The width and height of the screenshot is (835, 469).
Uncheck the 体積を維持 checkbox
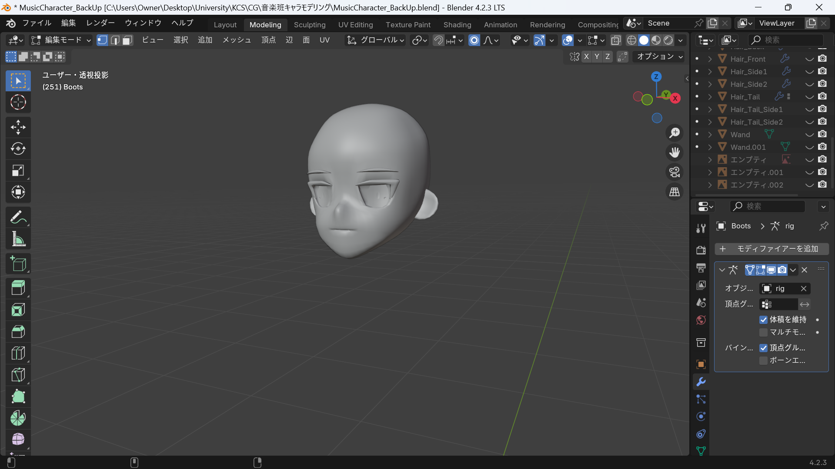[764, 320]
